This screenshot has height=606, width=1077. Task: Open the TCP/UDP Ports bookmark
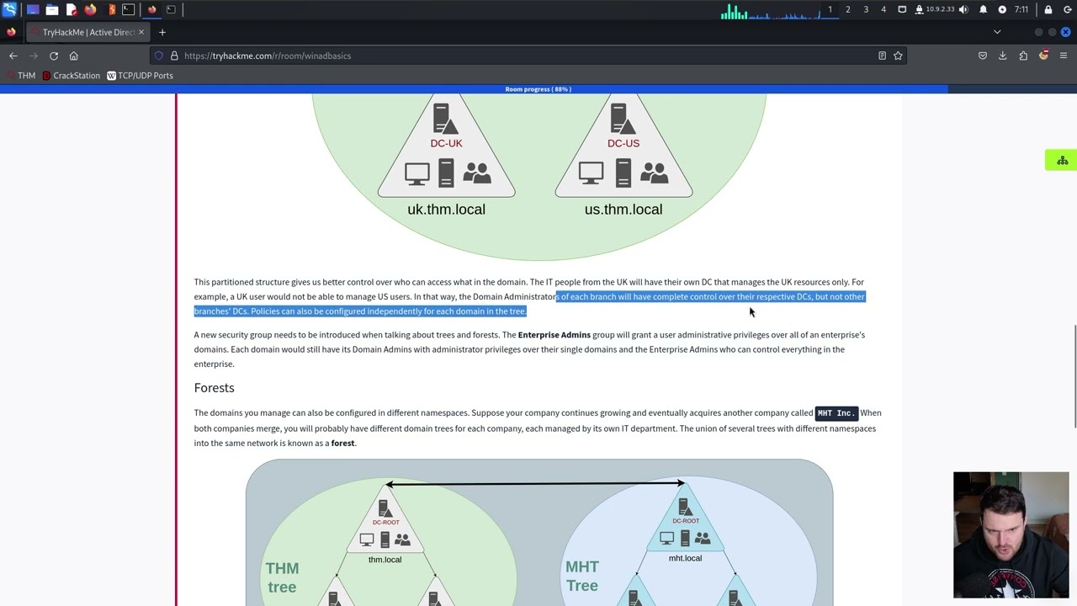pos(140,76)
